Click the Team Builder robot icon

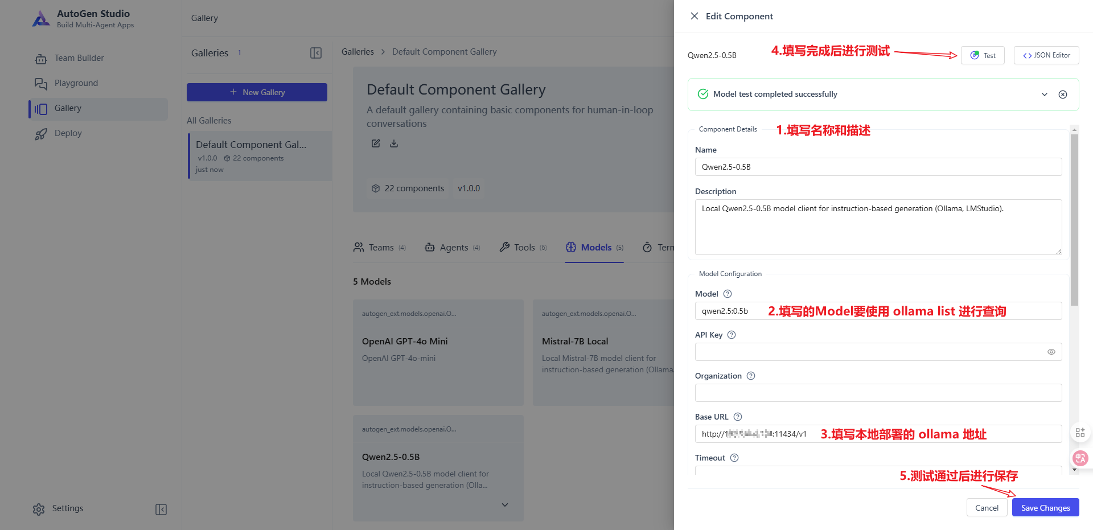tap(41, 59)
